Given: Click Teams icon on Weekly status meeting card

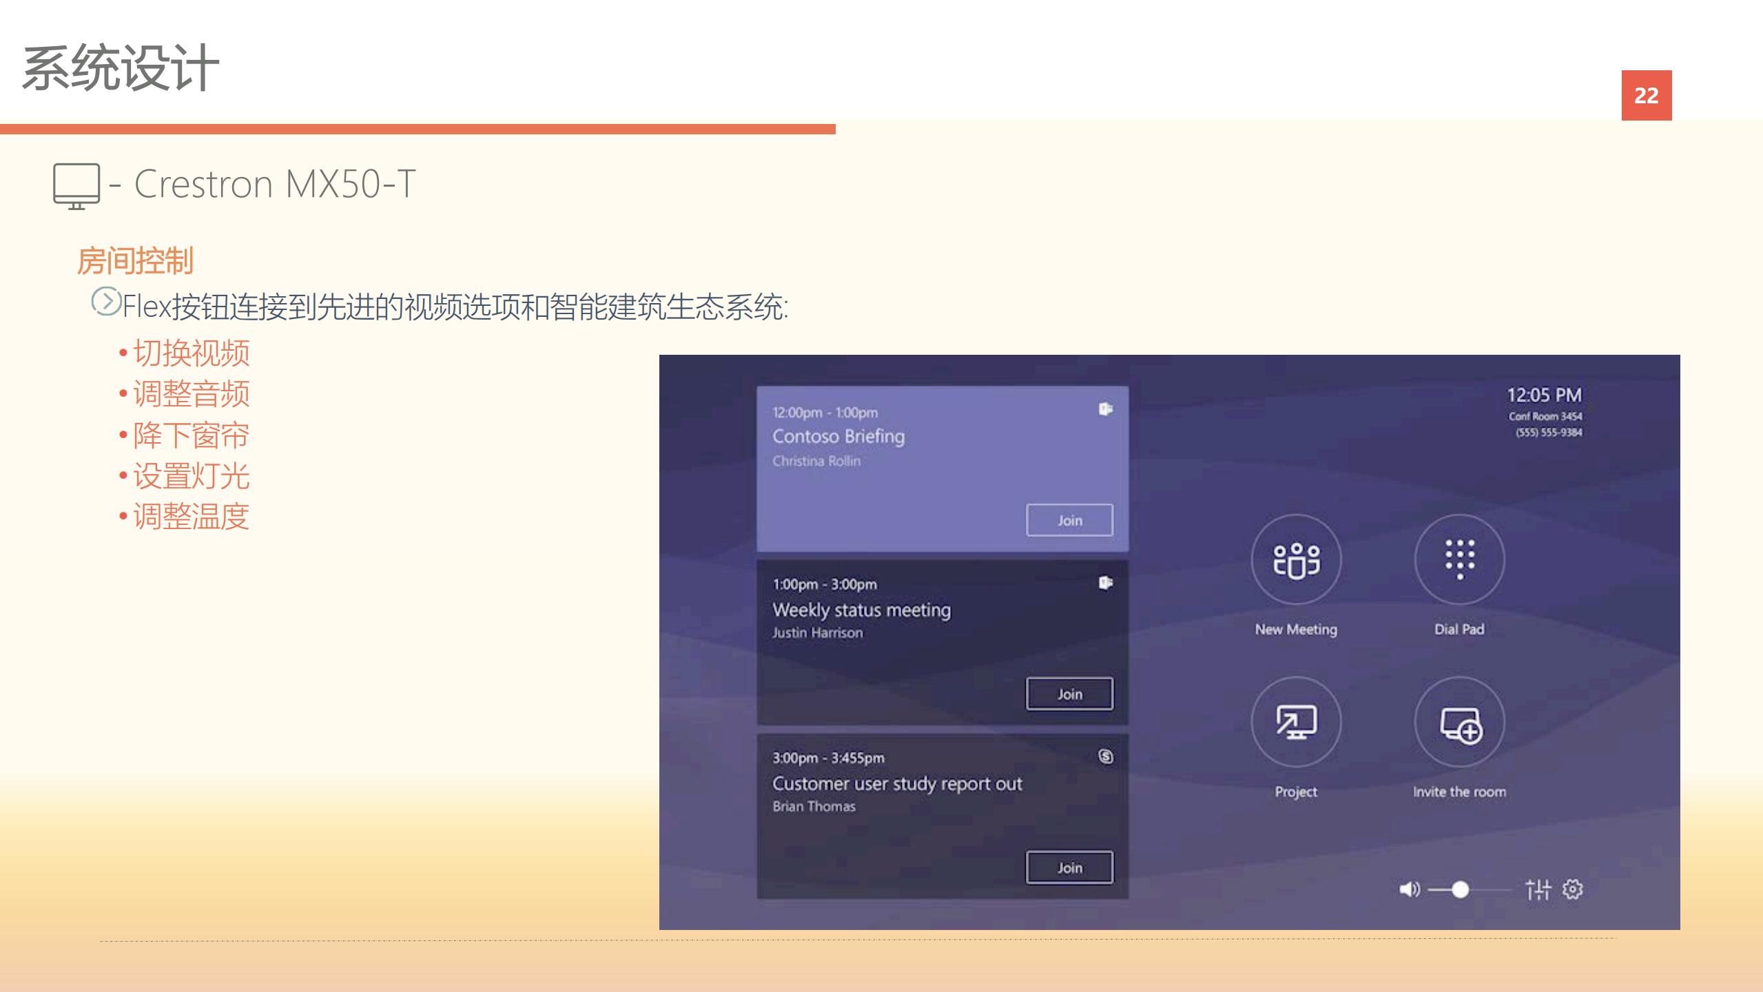Looking at the screenshot, I should 1106,583.
